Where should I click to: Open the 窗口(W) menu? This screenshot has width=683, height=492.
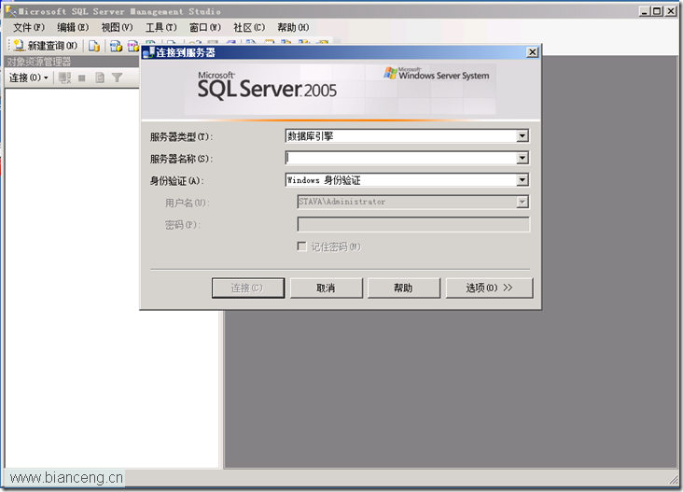point(205,27)
